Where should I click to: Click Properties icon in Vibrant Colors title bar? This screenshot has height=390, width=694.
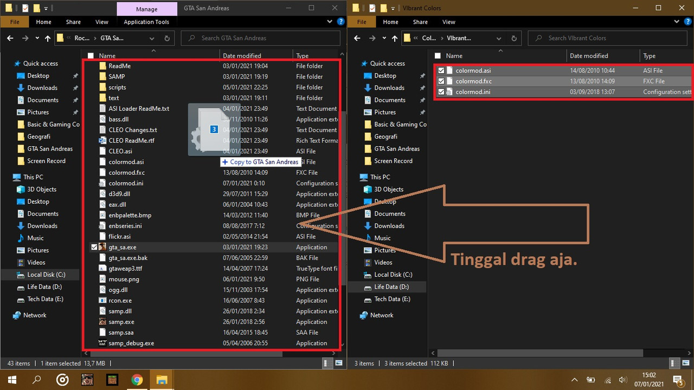click(x=372, y=8)
